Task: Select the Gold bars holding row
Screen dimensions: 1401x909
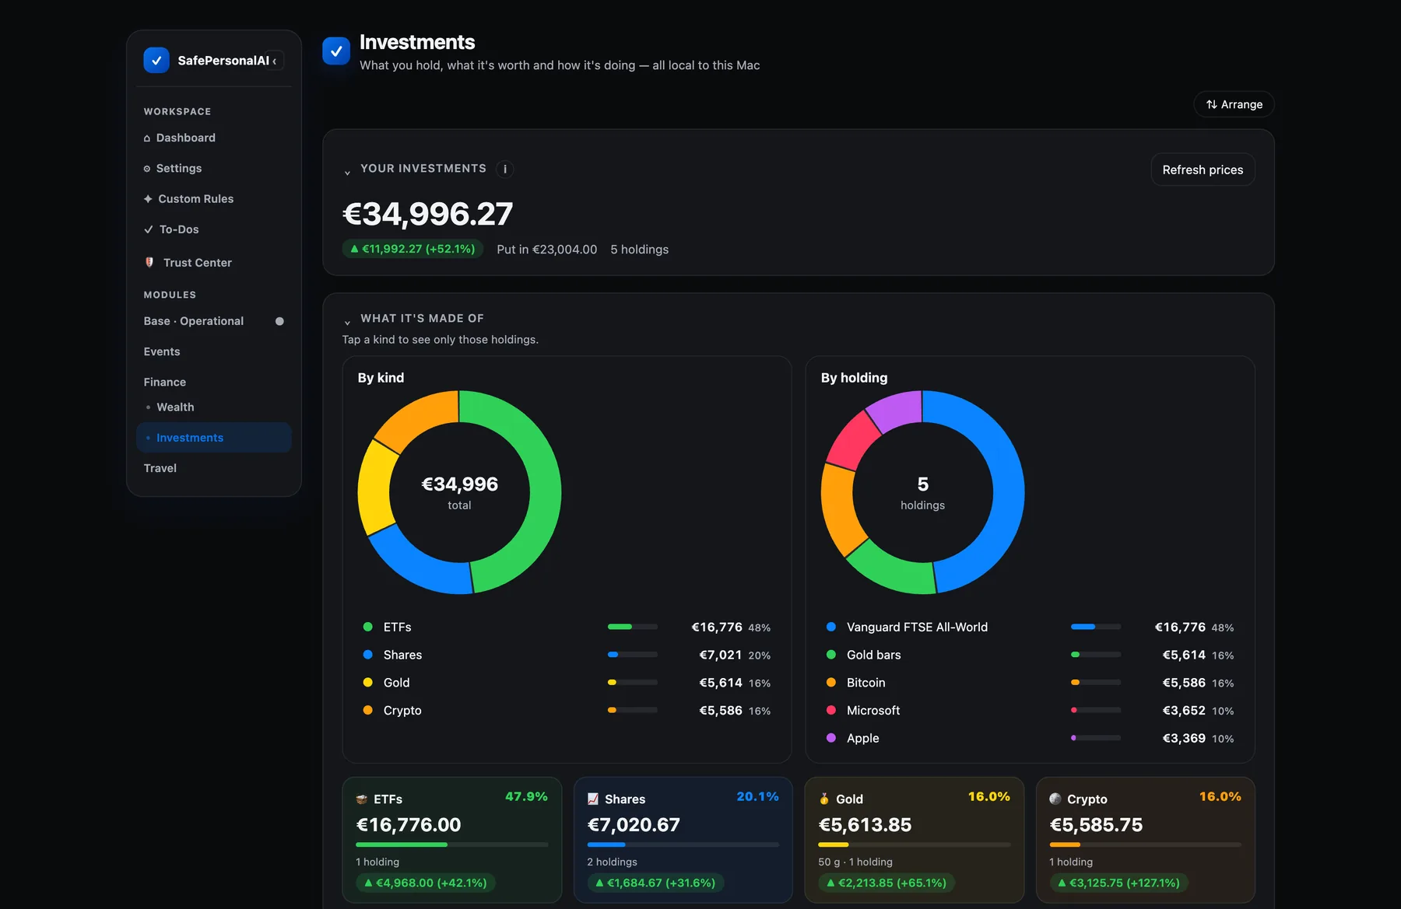Action: coord(1030,655)
